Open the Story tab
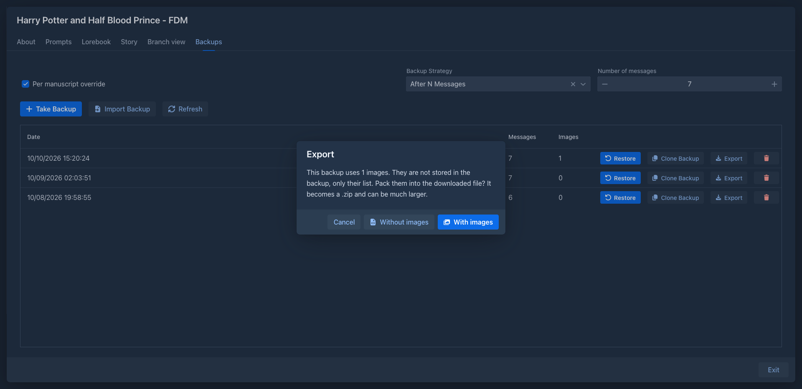Screen dimensions: 802x389 [x=129, y=42]
